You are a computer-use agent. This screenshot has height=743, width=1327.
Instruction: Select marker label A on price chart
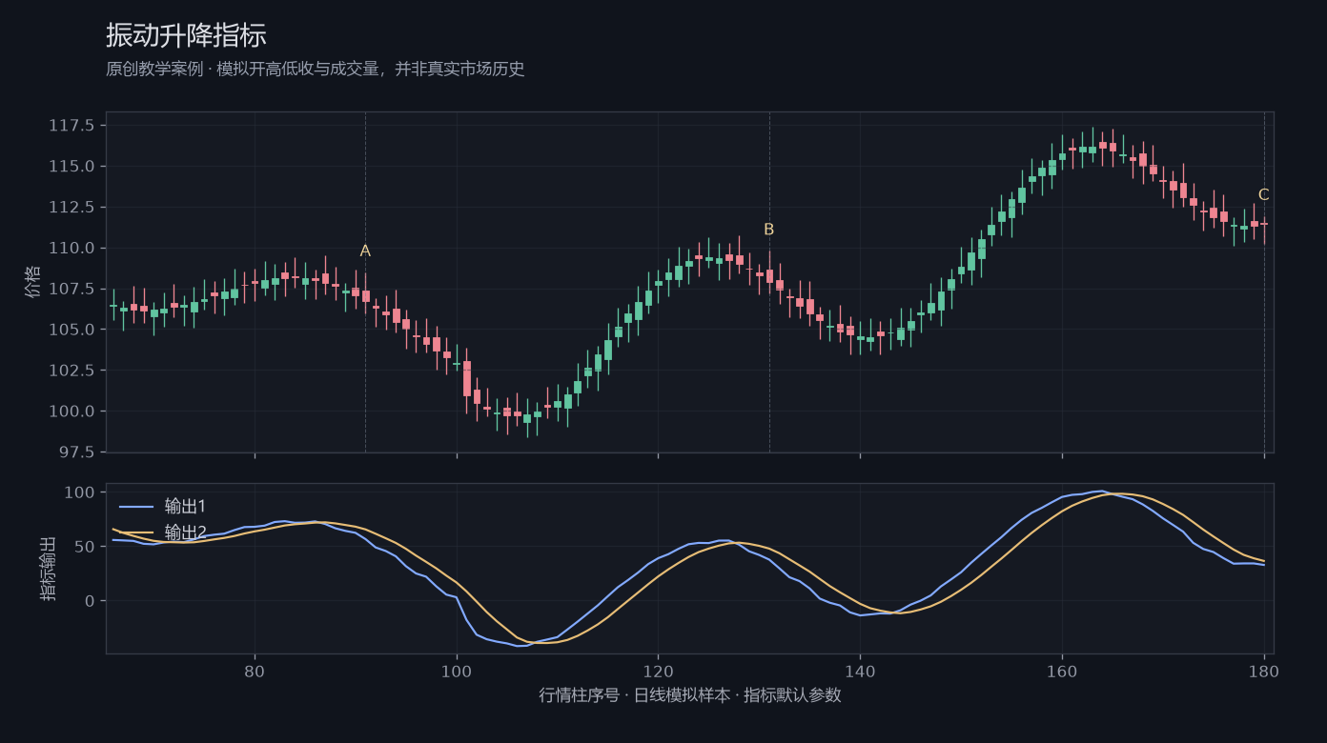coord(365,251)
